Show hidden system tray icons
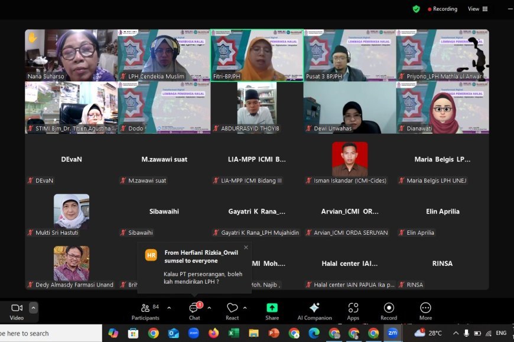514x342 pixels. coord(456,334)
